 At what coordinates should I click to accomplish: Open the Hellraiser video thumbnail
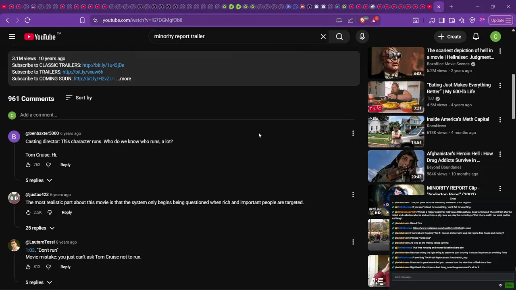point(396,62)
